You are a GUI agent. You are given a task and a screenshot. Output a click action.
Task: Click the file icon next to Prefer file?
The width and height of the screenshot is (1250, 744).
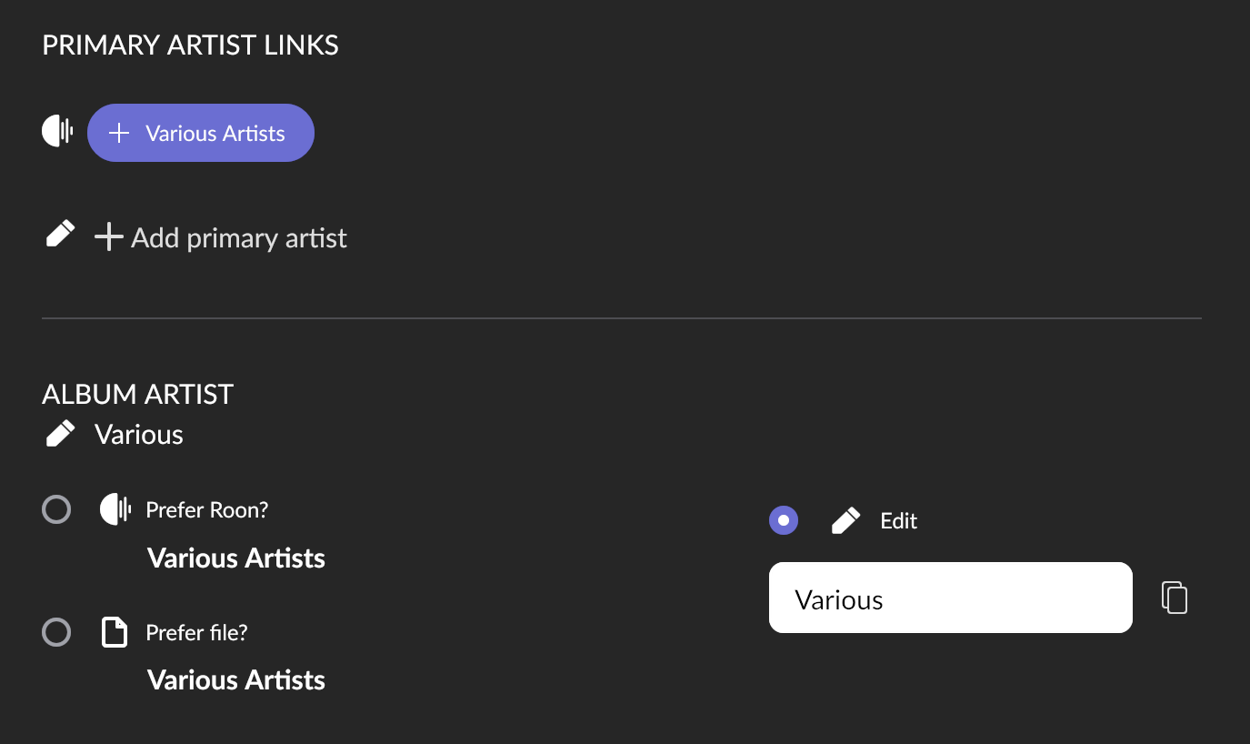tap(114, 631)
